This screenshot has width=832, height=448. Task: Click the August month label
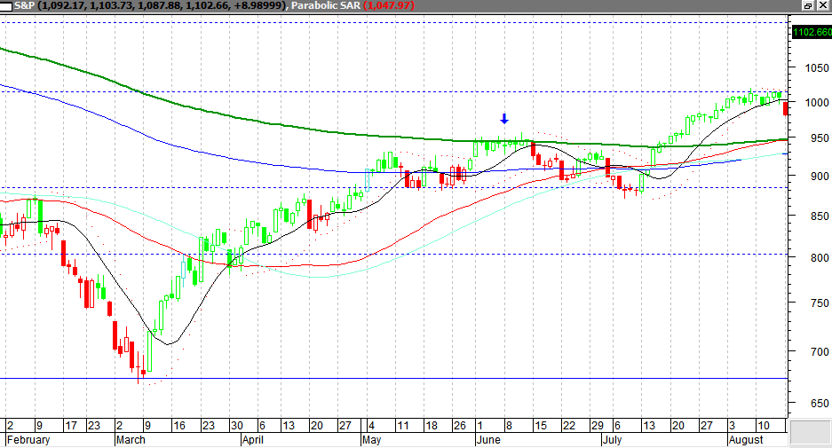(x=746, y=440)
